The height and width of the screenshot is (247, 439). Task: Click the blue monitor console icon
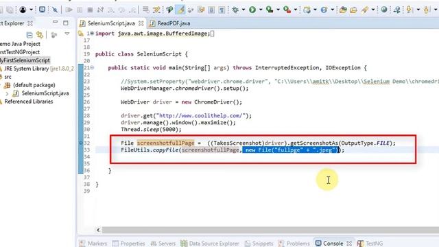43,10
